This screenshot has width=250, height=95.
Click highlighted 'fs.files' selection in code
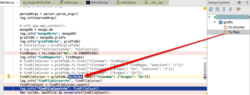(x=75, y=77)
